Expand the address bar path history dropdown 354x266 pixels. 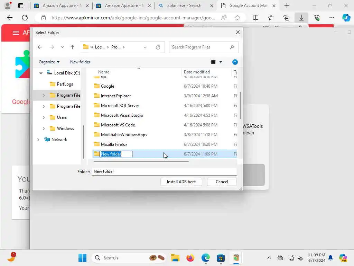[145, 47]
